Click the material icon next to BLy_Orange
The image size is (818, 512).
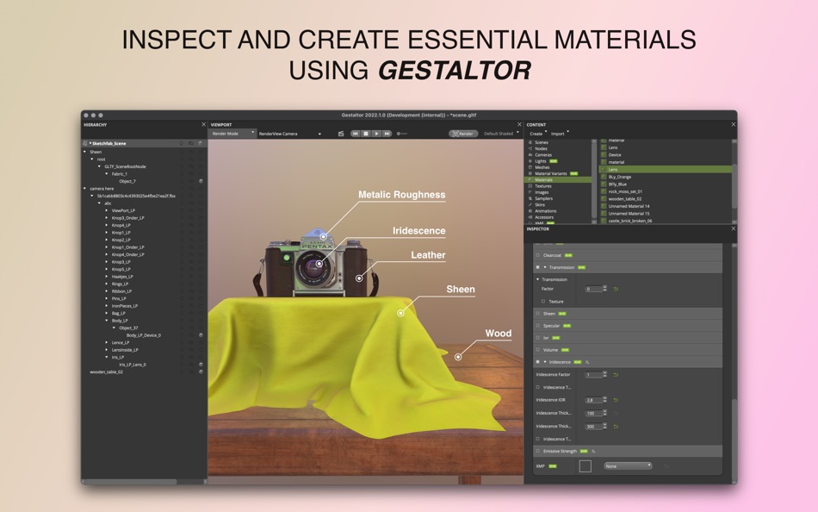(604, 177)
